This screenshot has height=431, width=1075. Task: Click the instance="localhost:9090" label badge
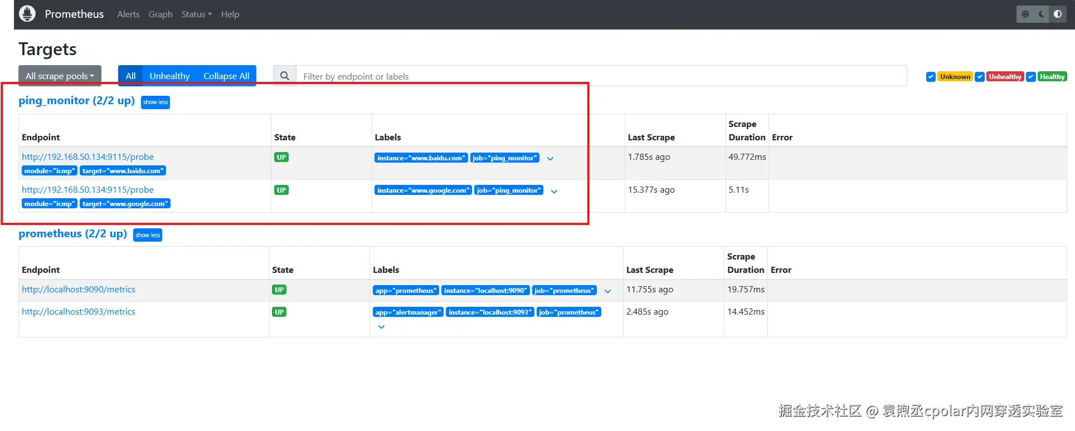point(485,291)
